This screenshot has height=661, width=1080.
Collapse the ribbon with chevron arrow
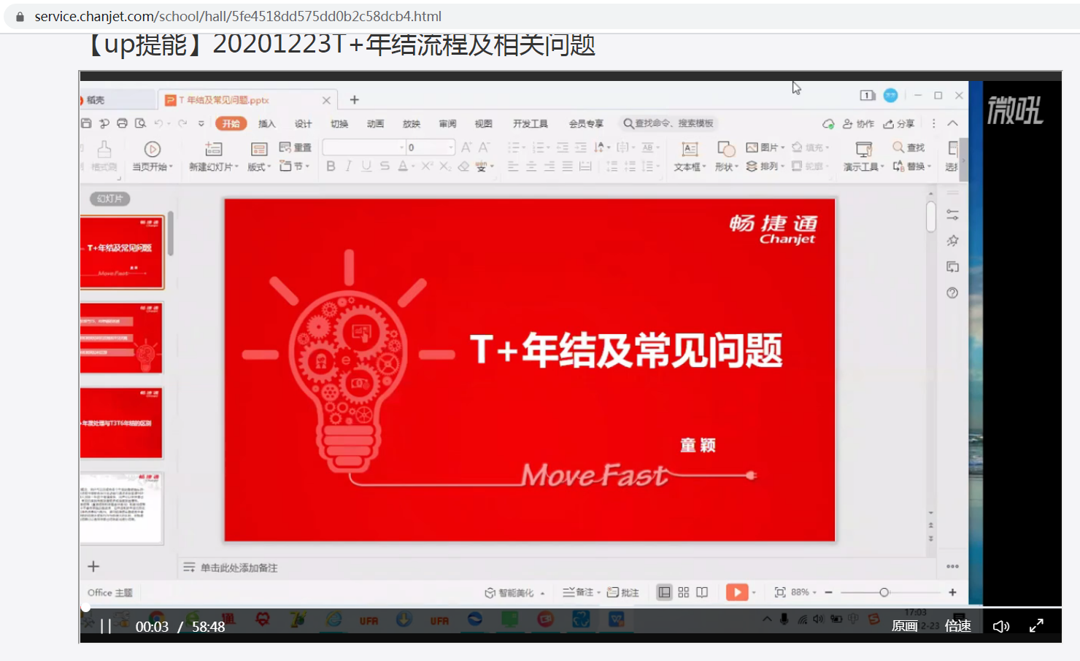[x=953, y=123]
